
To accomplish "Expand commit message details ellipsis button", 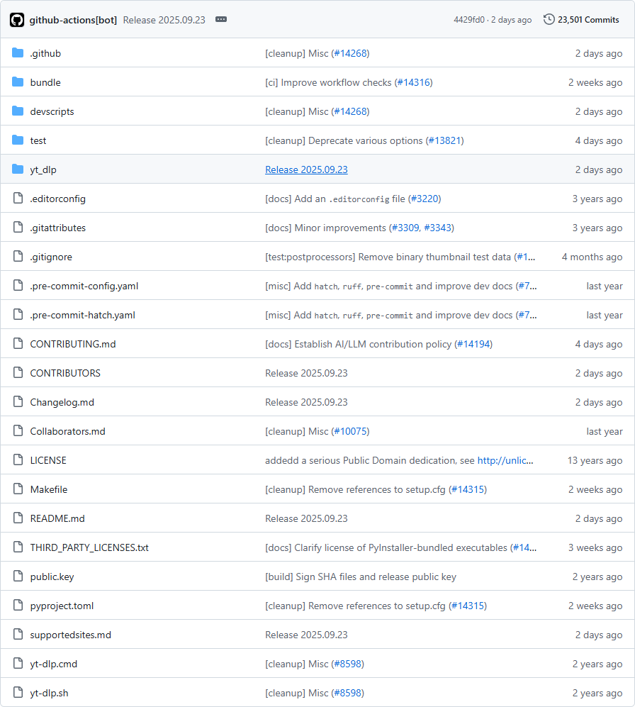I will tap(221, 20).
